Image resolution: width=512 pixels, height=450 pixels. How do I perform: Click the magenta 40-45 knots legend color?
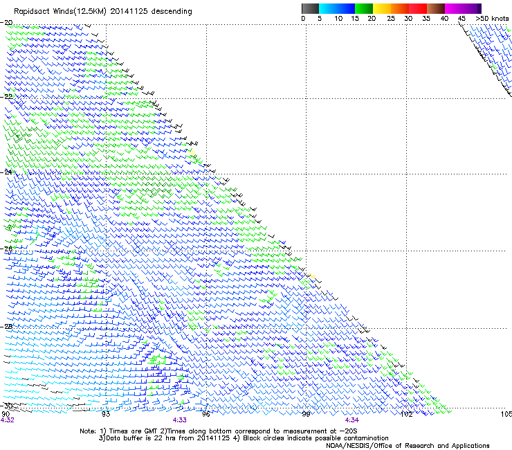coord(454,8)
